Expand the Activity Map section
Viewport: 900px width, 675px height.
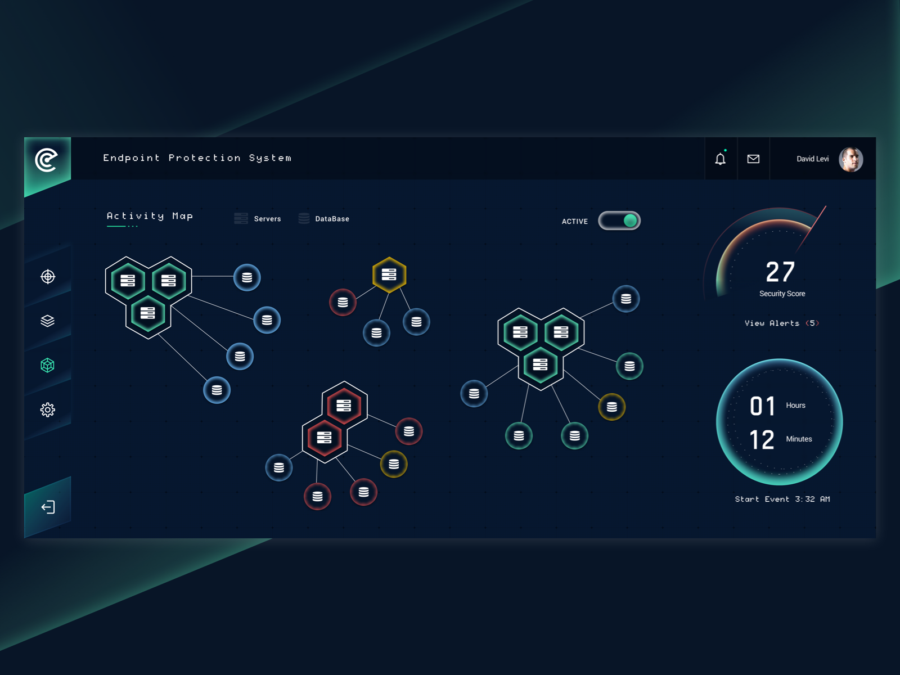tap(150, 216)
